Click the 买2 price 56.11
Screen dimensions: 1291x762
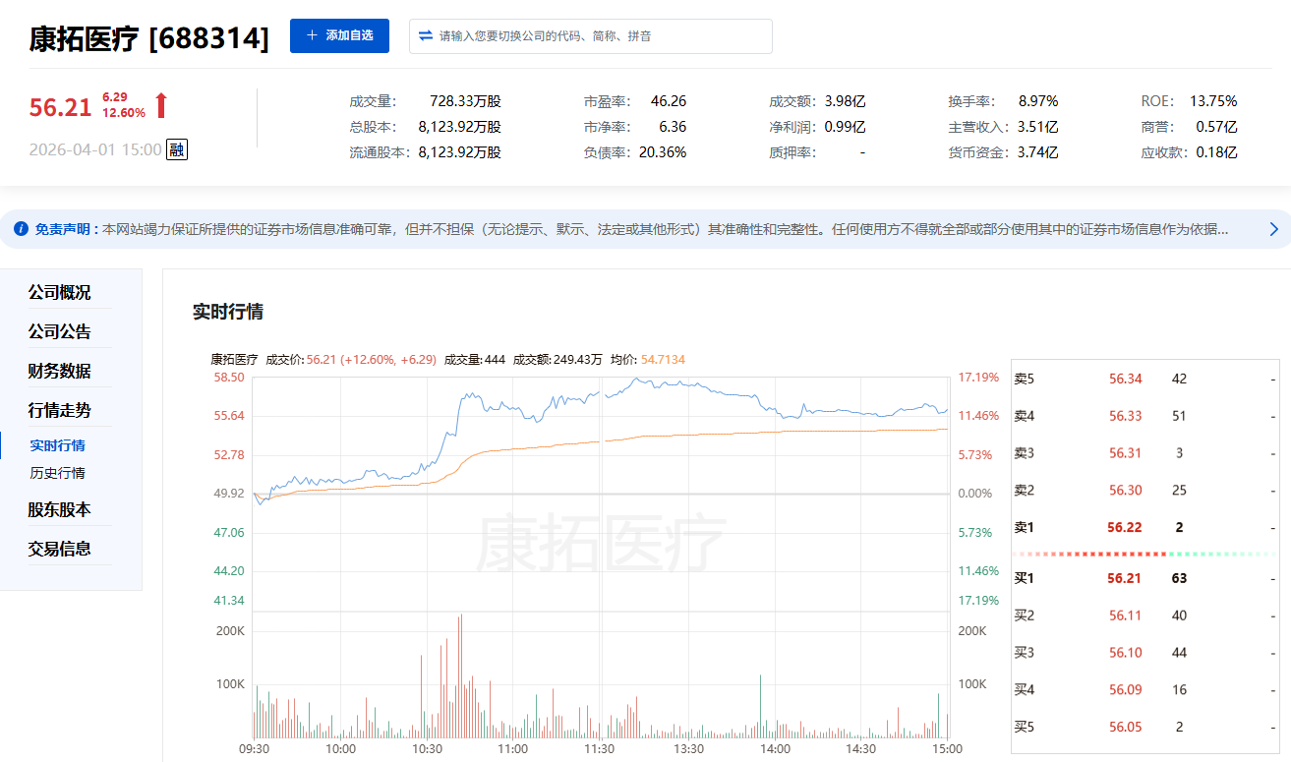(1126, 615)
